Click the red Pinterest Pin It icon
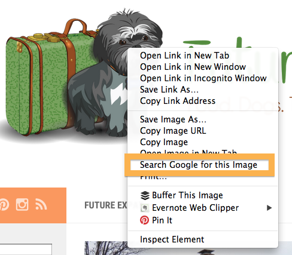The image size is (292, 255). click(144, 220)
